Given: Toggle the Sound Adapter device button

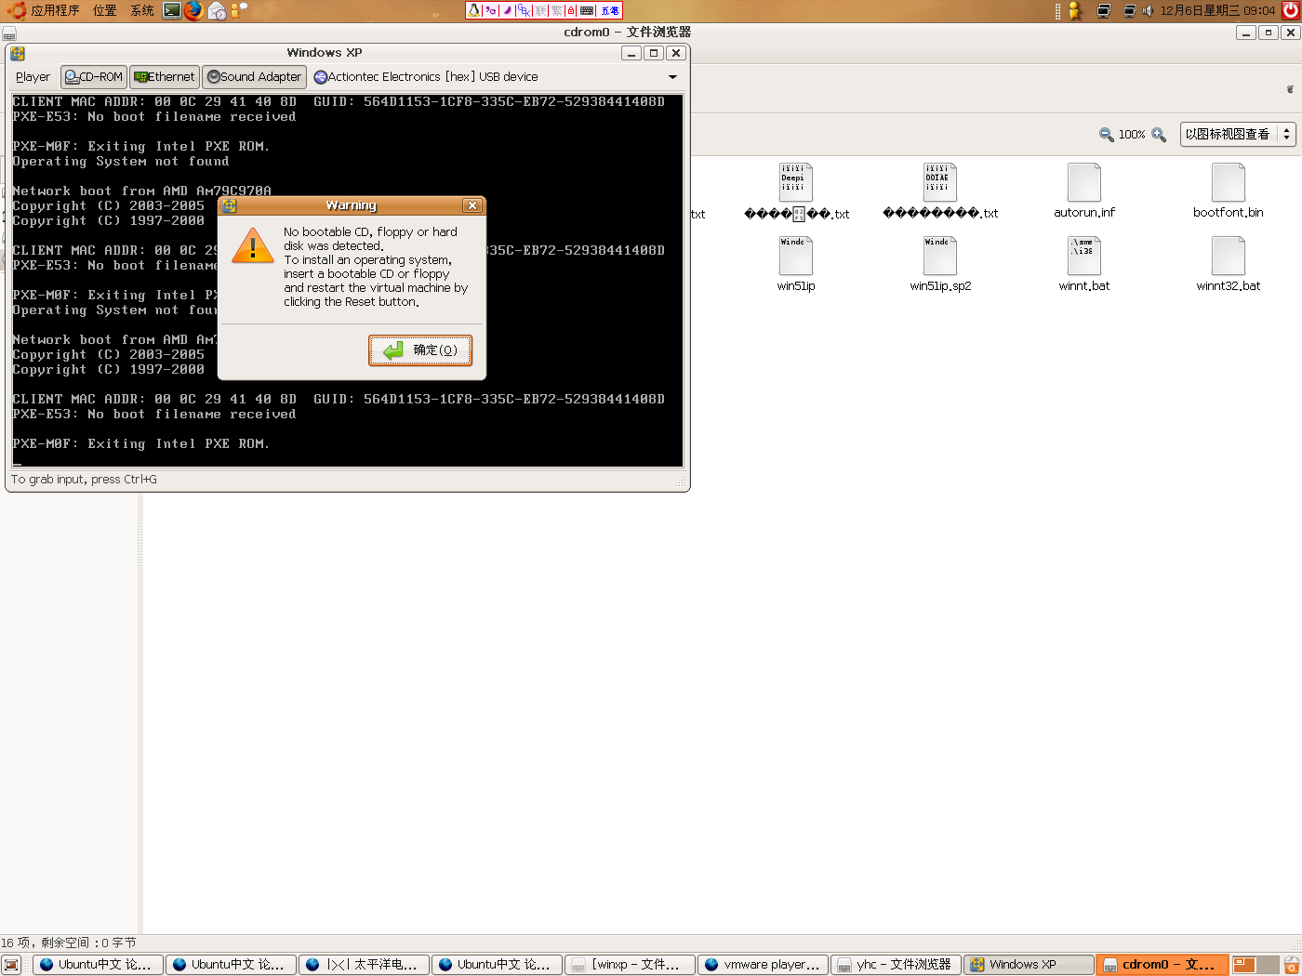Looking at the screenshot, I should click(255, 77).
